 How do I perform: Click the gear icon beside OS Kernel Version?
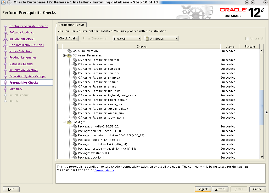70,51
